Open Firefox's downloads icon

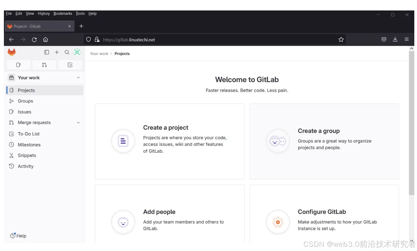tap(395, 39)
